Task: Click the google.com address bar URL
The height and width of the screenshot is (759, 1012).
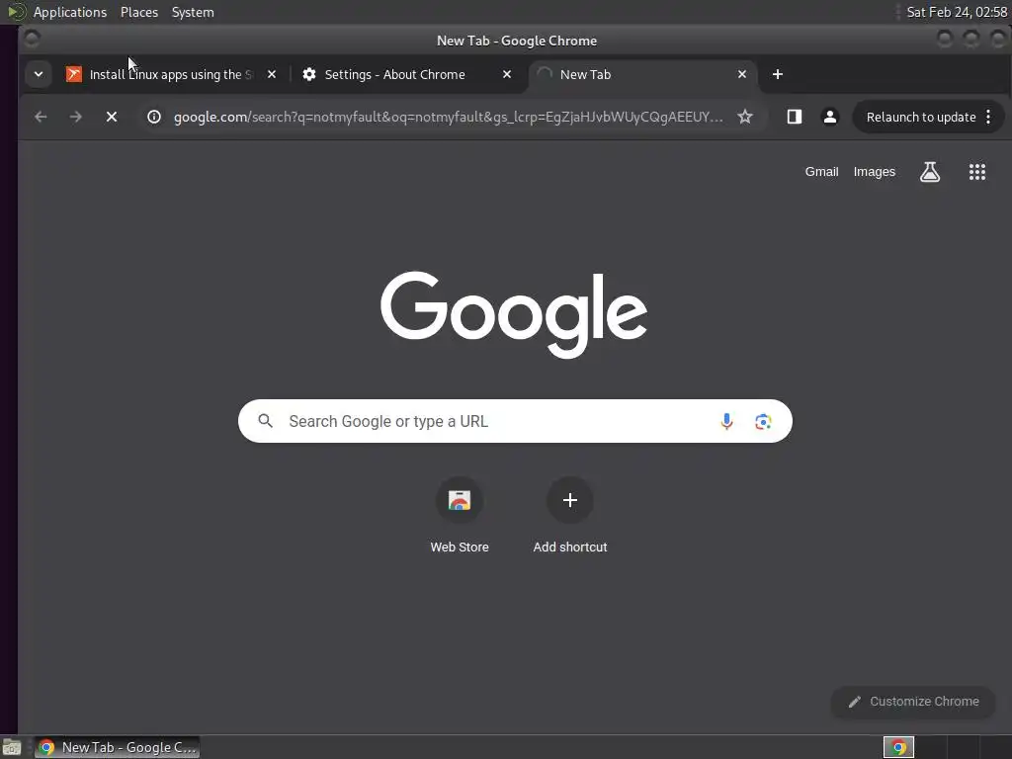Action: pyautogui.click(x=448, y=117)
